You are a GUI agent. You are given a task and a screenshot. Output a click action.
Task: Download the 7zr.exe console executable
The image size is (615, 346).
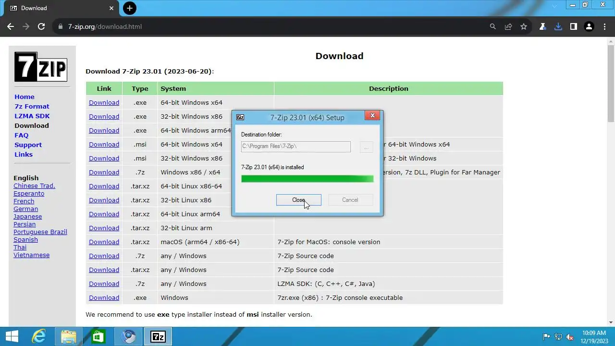coord(104,297)
